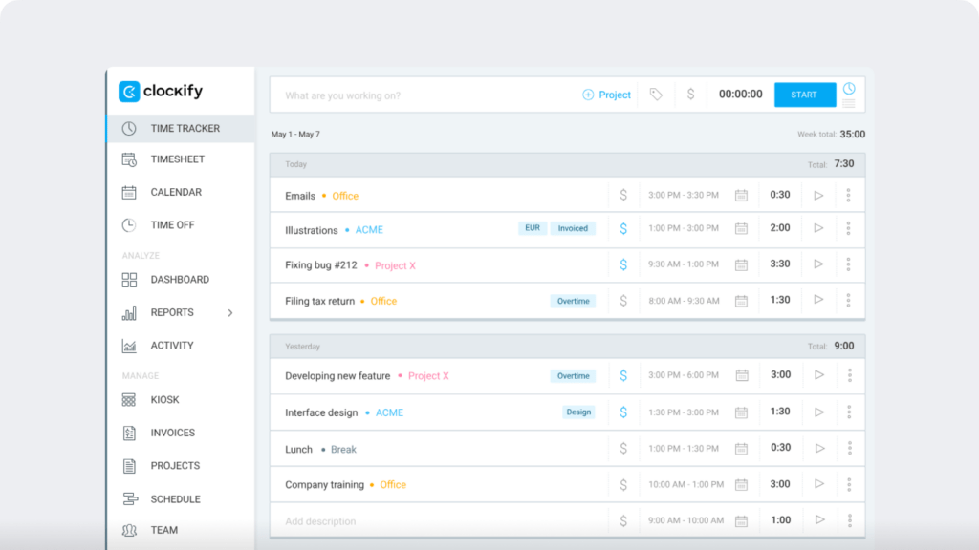Open the three-dot menu for the Emails entry
The height and width of the screenshot is (550, 979).
point(849,195)
